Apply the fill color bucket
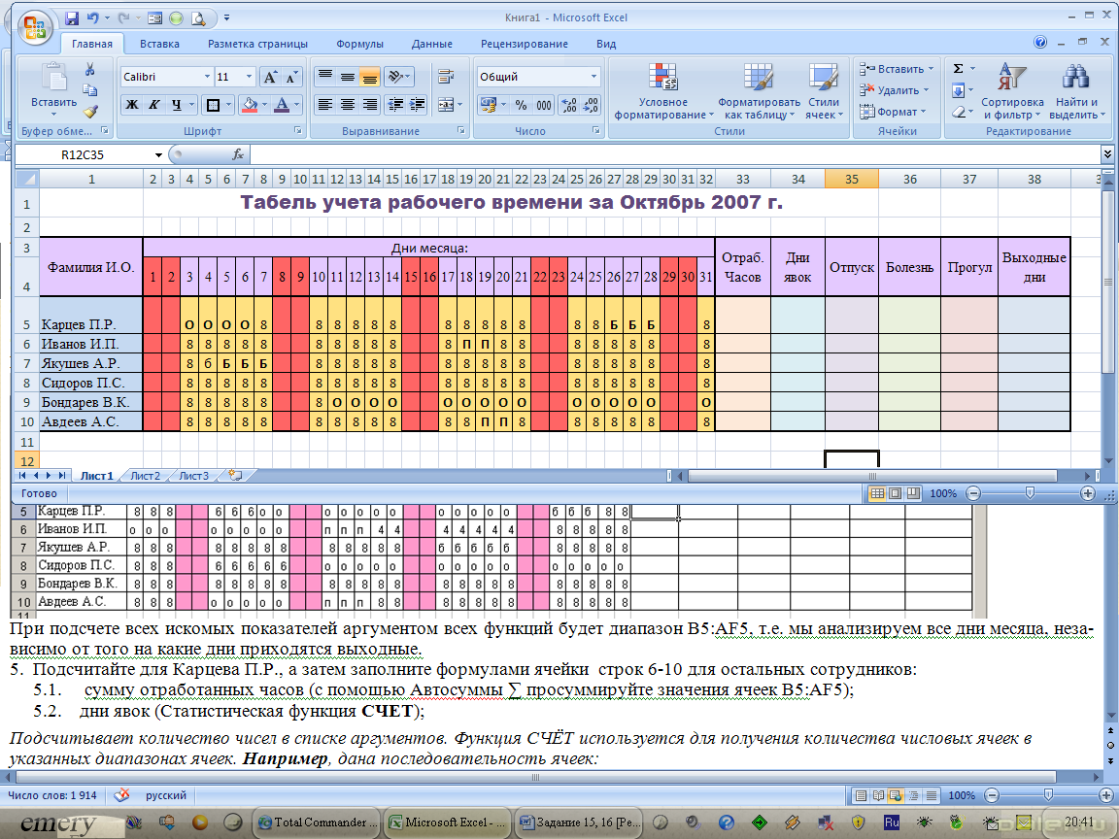1119x839 pixels. click(250, 105)
